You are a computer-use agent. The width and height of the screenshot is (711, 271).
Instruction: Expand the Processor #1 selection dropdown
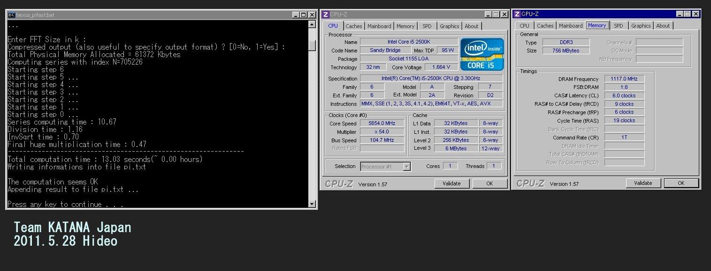coord(406,167)
